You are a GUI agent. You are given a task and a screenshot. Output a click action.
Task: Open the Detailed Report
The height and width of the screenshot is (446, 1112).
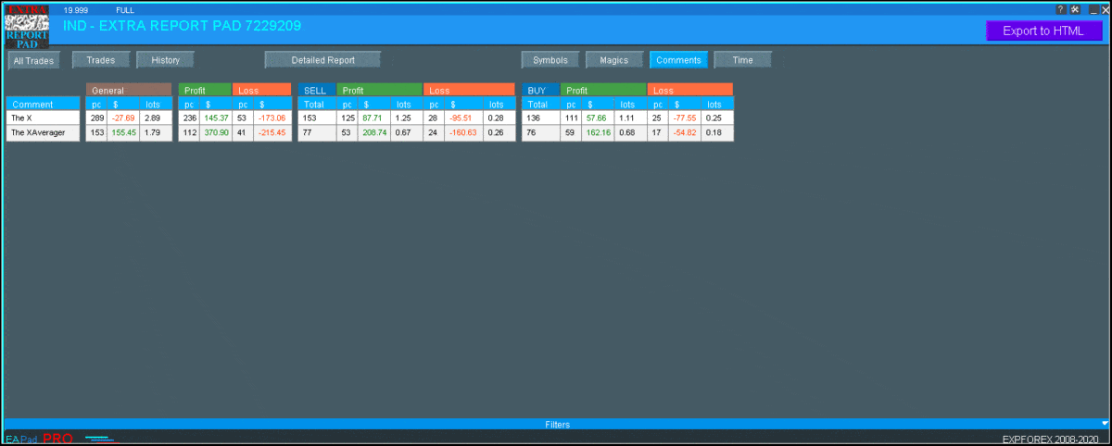click(x=322, y=60)
